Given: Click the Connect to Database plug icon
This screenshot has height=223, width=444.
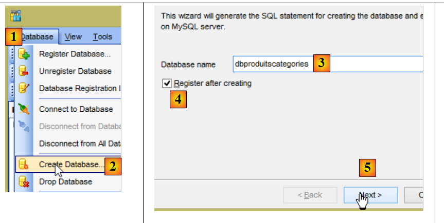Looking at the screenshot, I should [24, 109].
